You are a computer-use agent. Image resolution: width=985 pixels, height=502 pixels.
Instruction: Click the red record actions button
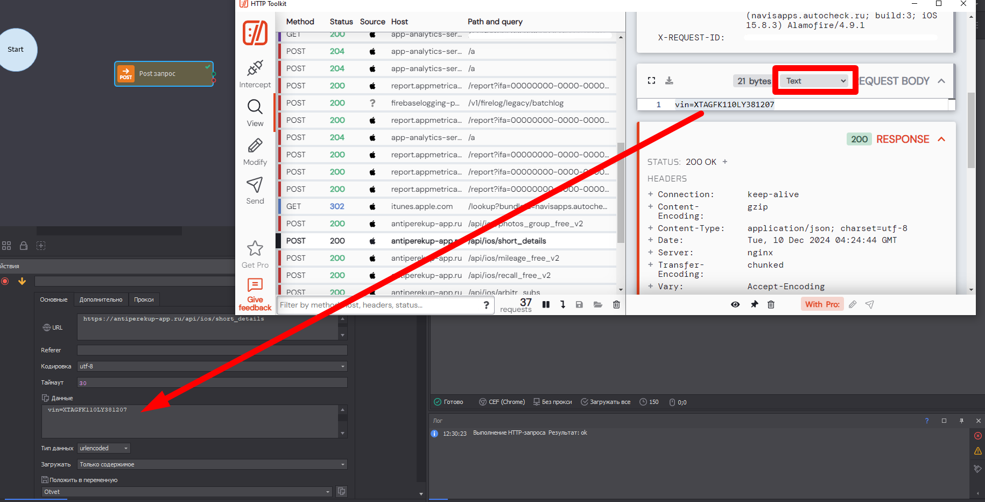point(5,281)
